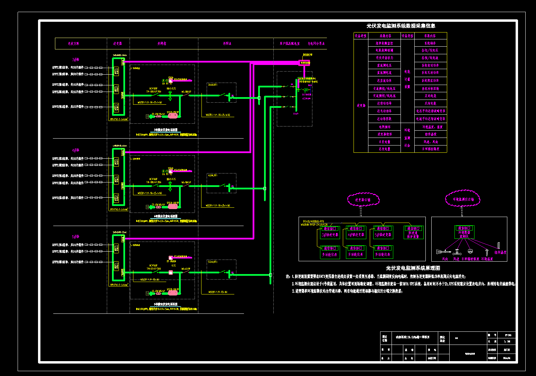536x376 pixels.
Task: Click header label 并网点
Action: pos(227,44)
